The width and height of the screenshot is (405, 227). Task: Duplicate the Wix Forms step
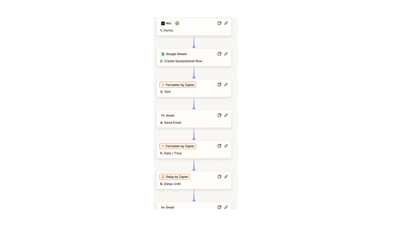point(219,23)
